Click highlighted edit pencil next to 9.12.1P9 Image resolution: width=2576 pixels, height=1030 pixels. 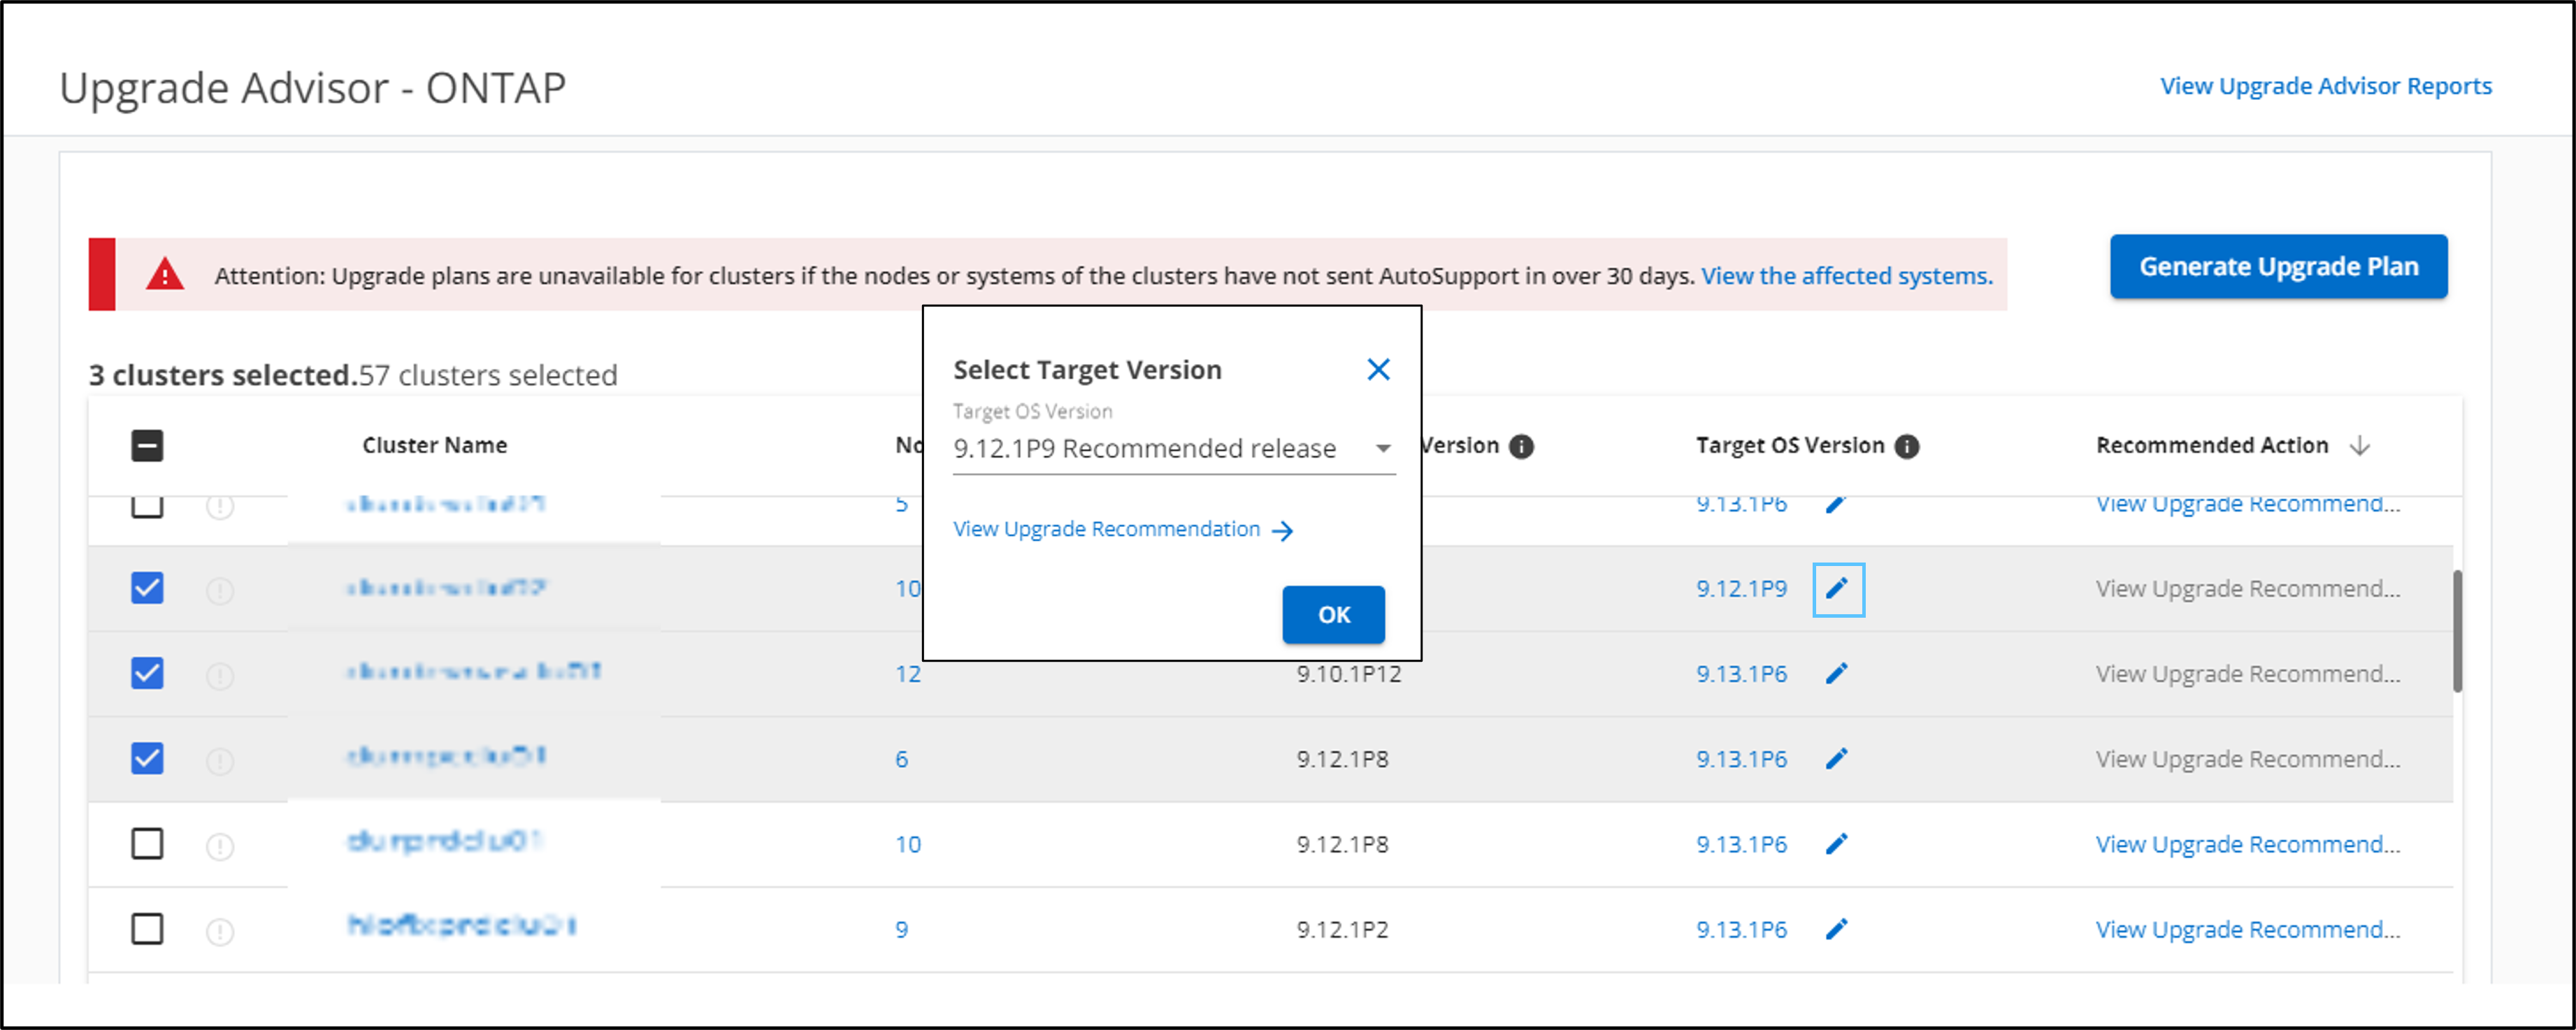pyautogui.click(x=1837, y=589)
